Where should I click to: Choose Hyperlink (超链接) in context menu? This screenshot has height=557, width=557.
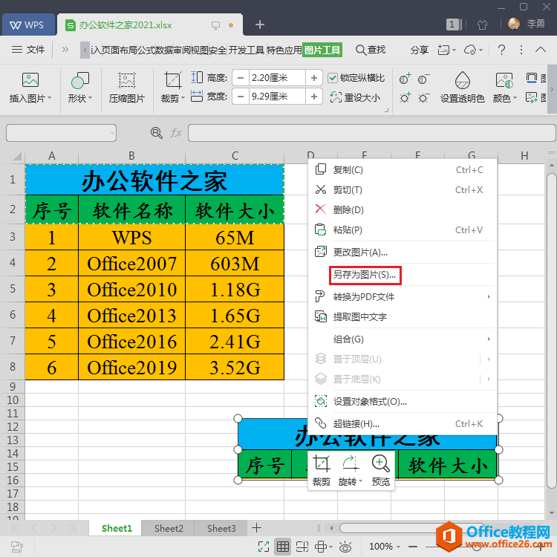[403, 424]
